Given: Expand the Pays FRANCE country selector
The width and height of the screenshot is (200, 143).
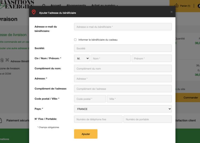Looking at the screenshot, I should click(x=123, y=109).
